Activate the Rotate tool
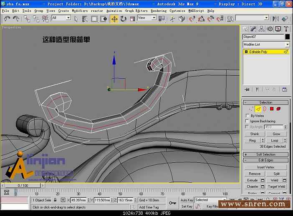Screen dimensions: 293x216 124,19
